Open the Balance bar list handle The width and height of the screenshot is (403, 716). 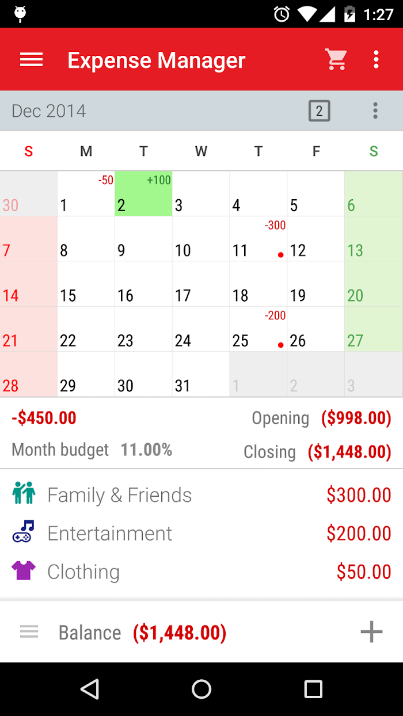pos(29,632)
